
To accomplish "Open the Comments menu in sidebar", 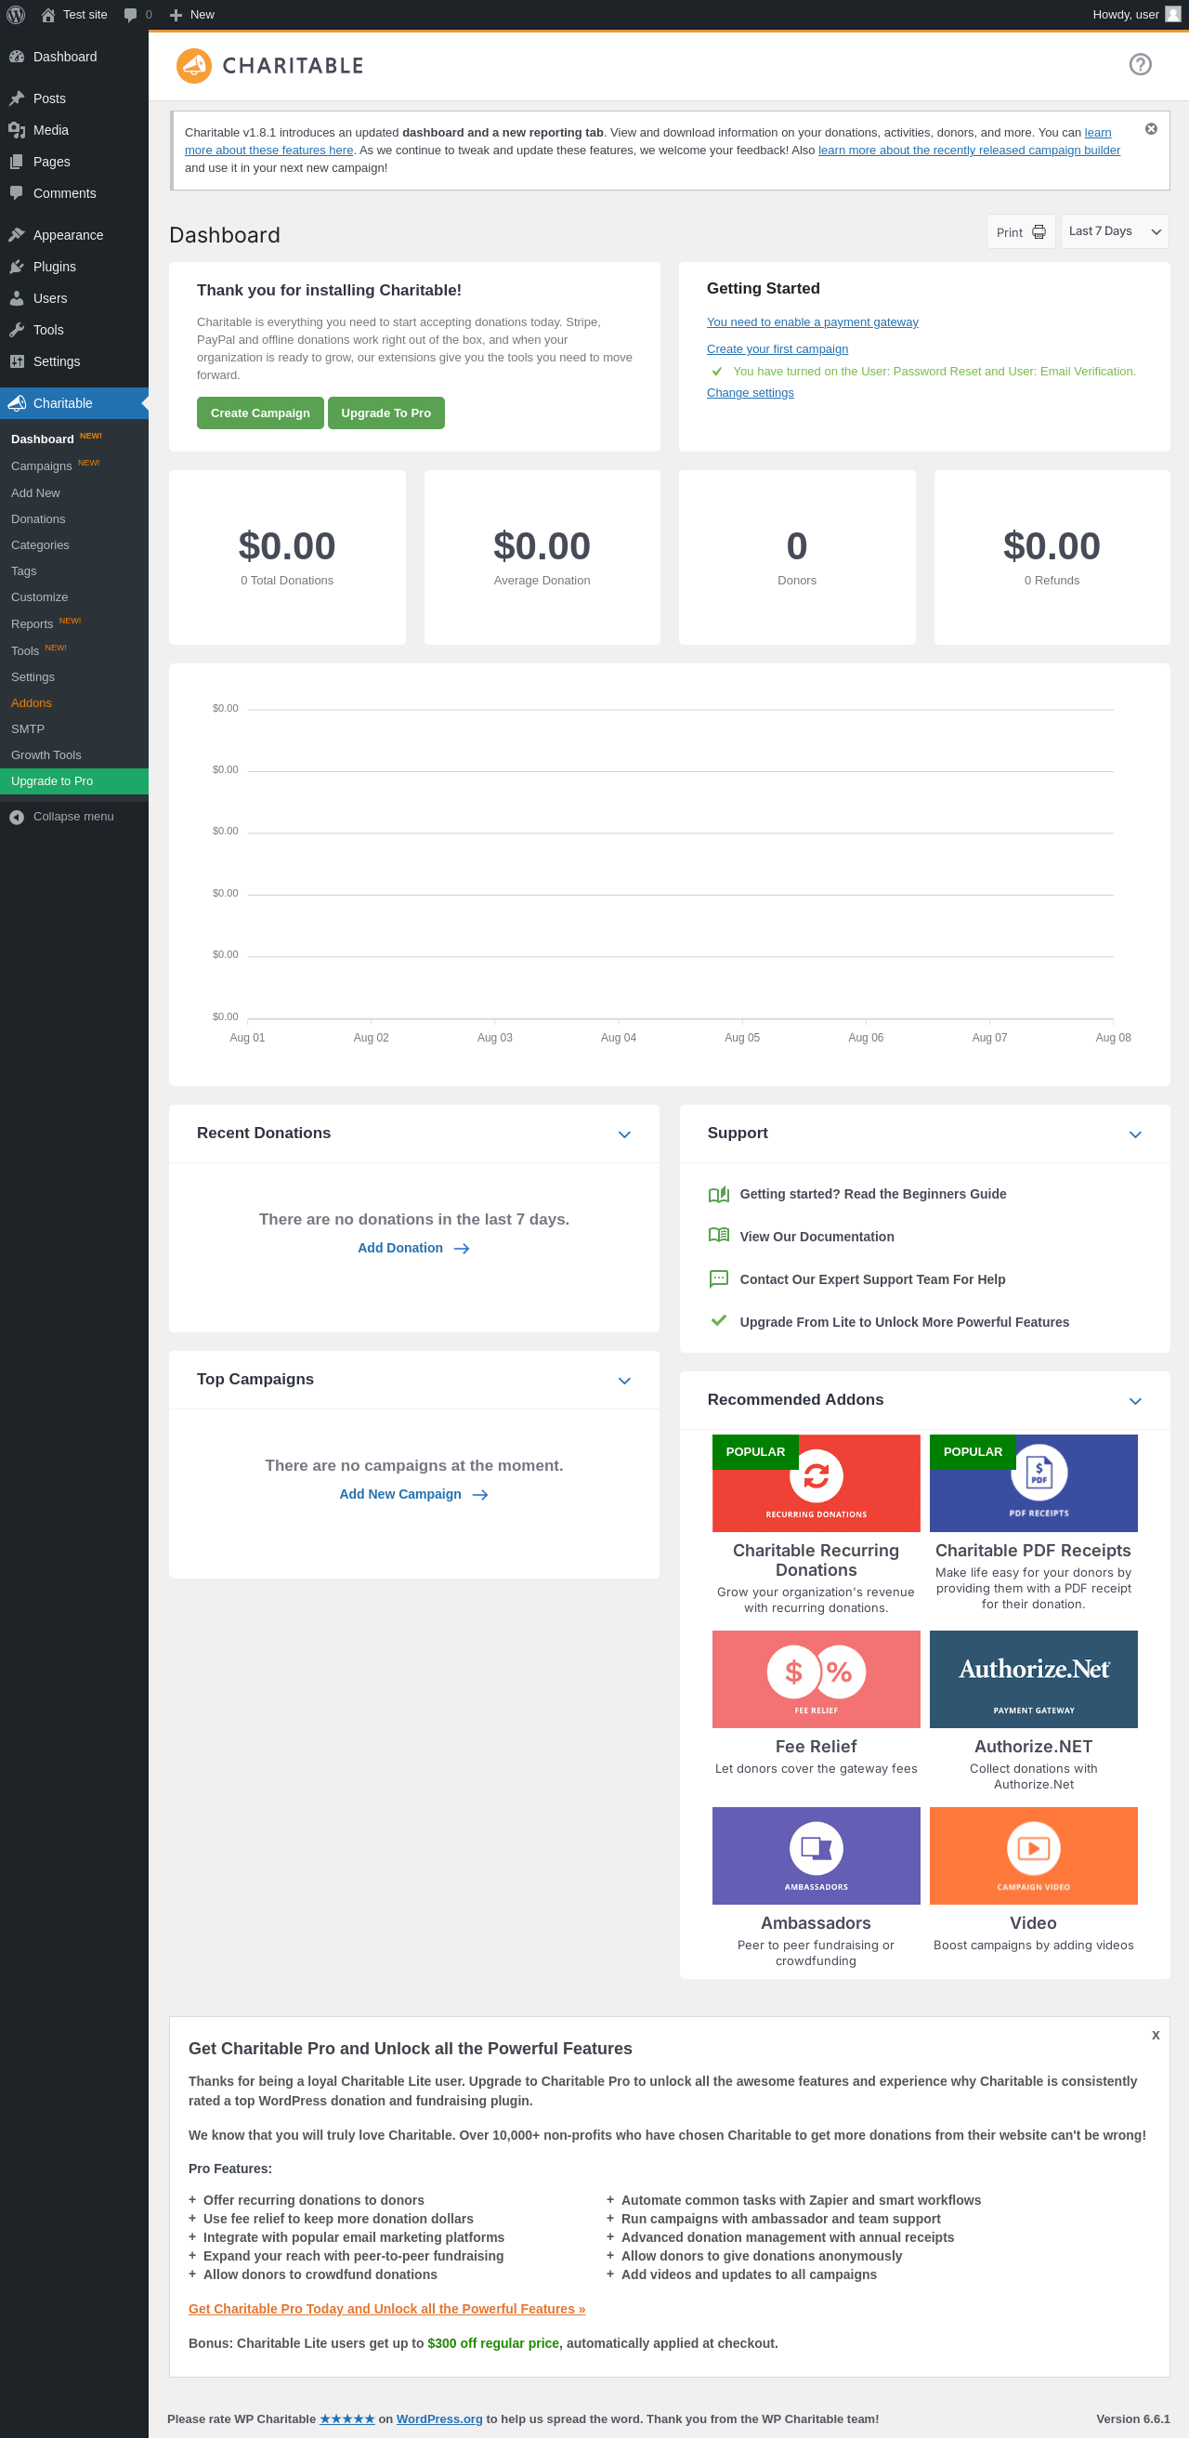I will pos(73,193).
